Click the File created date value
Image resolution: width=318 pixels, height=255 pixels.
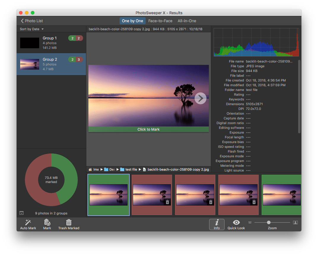coord(266,80)
